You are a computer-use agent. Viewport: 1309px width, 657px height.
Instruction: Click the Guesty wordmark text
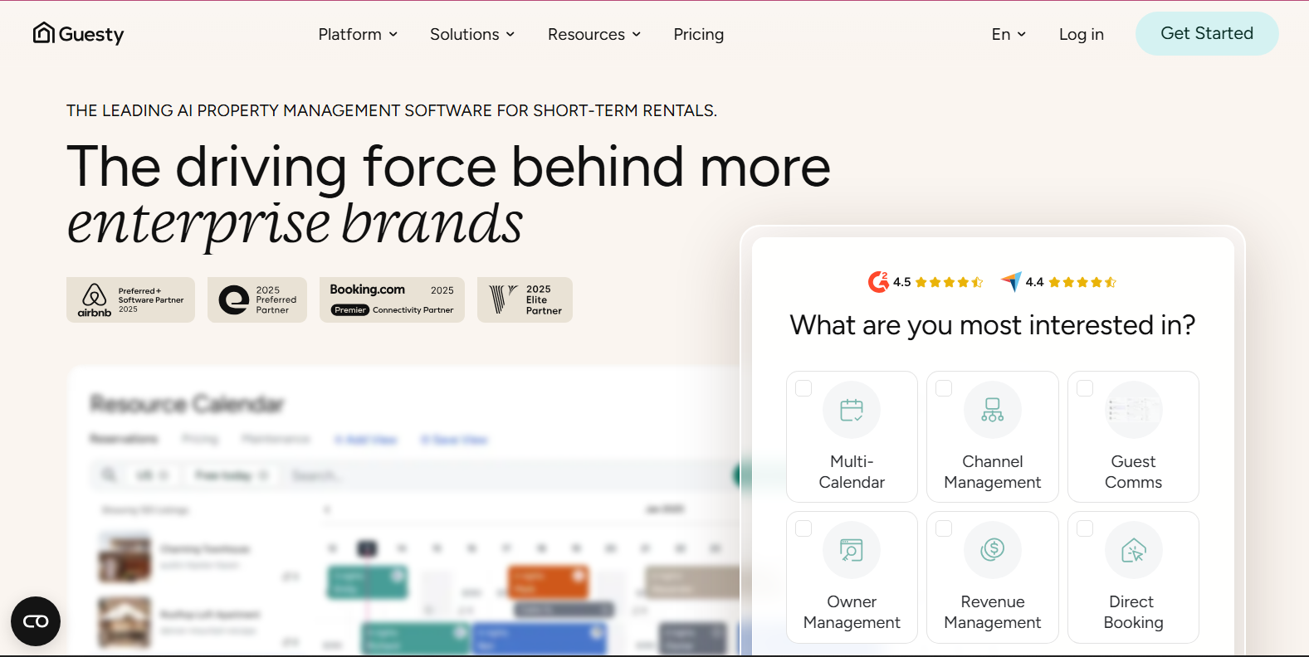91,34
